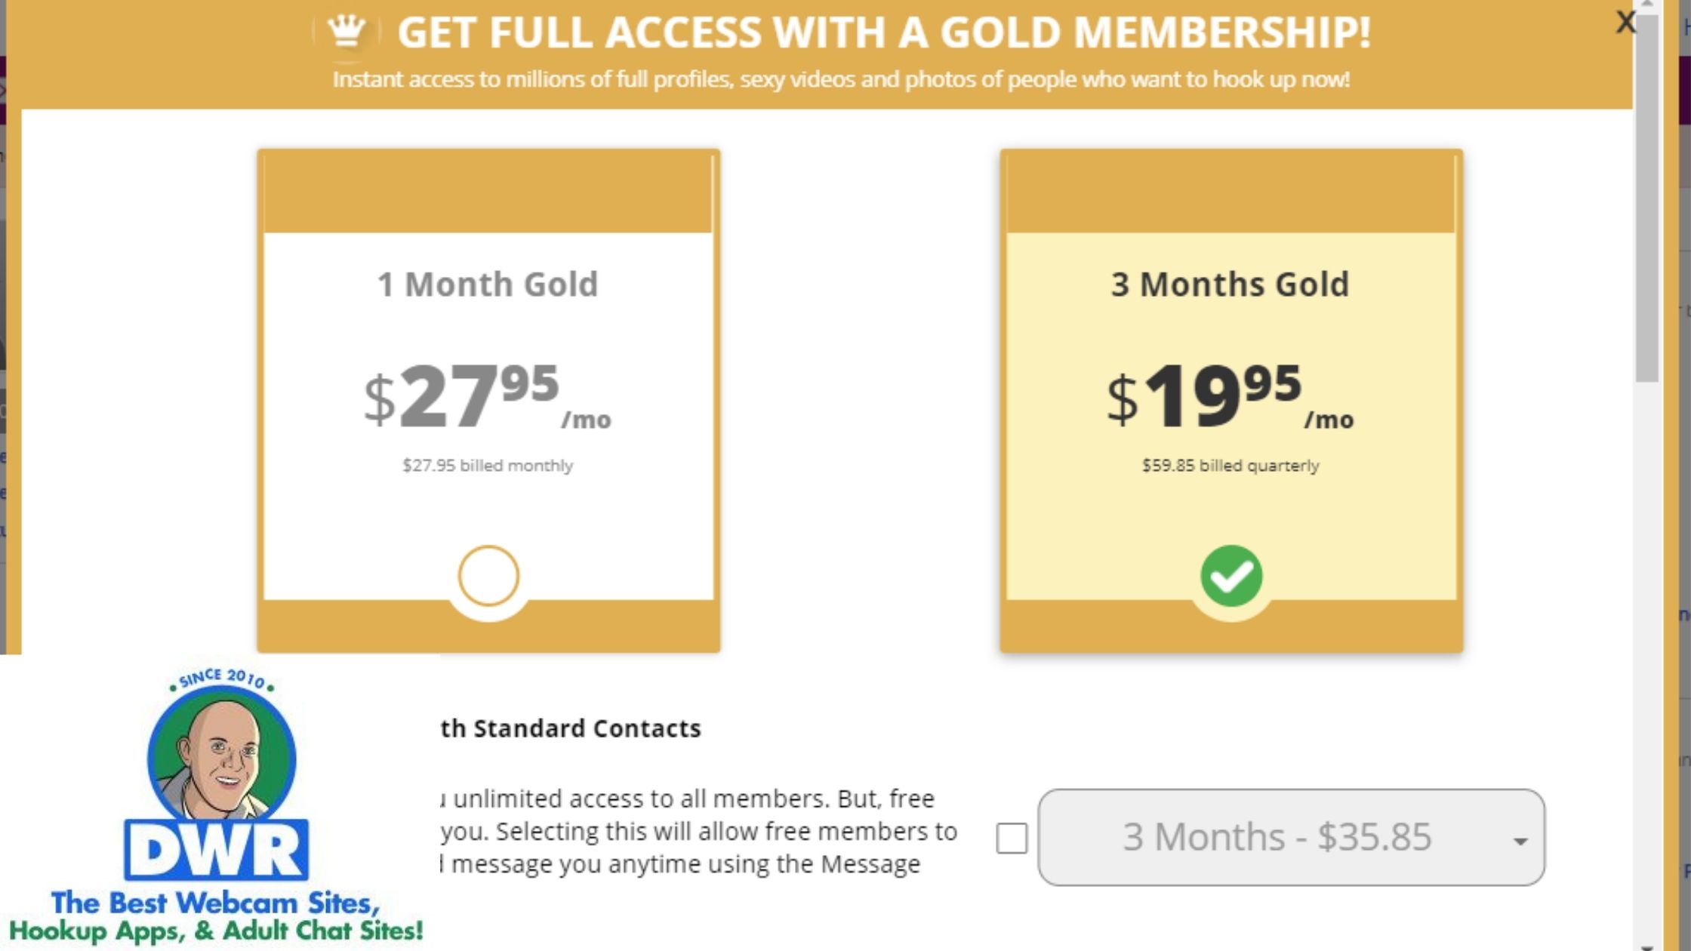
Task: Click the scroll-up arrow of the popup scrollbar
Action: [x=1647, y=5]
